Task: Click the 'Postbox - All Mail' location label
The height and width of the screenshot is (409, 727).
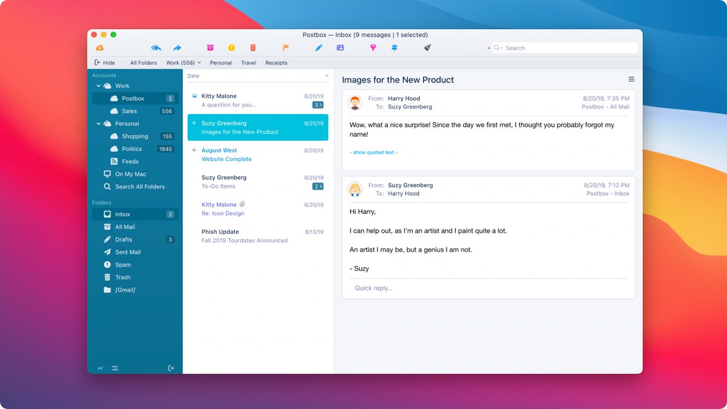Action: click(x=605, y=107)
